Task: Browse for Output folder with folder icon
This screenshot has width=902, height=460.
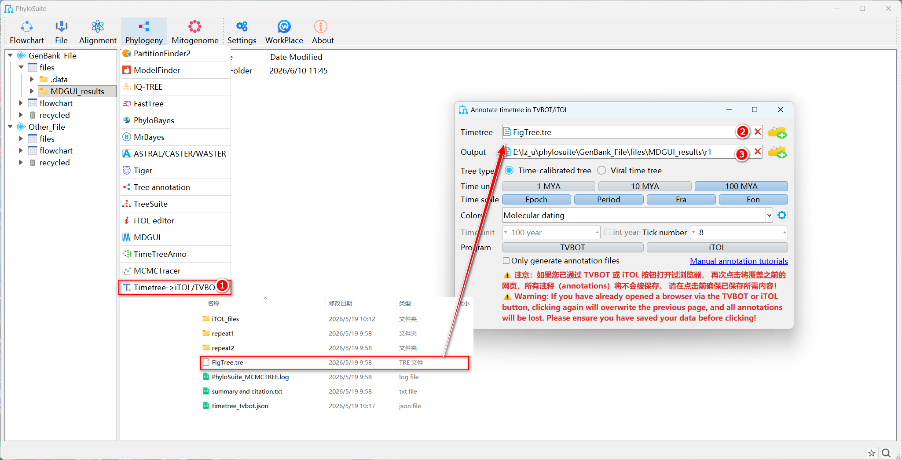Action: pos(777,153)
